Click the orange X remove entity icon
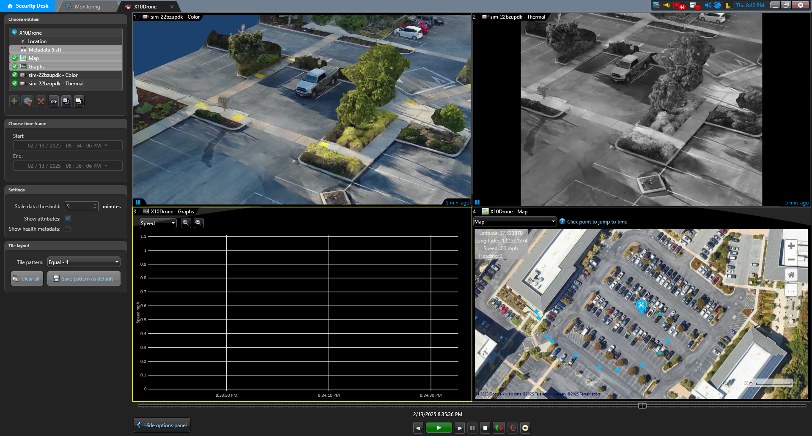Screen dimensions: 812x436 pos(41,101)
